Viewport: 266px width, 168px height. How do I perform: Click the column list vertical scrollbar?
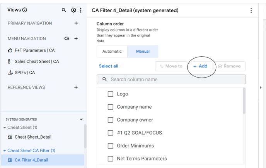pos(244,101)
